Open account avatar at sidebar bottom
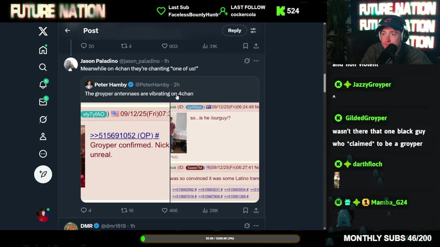The width and height of the screenshot is (440, 247). (43, 215)
